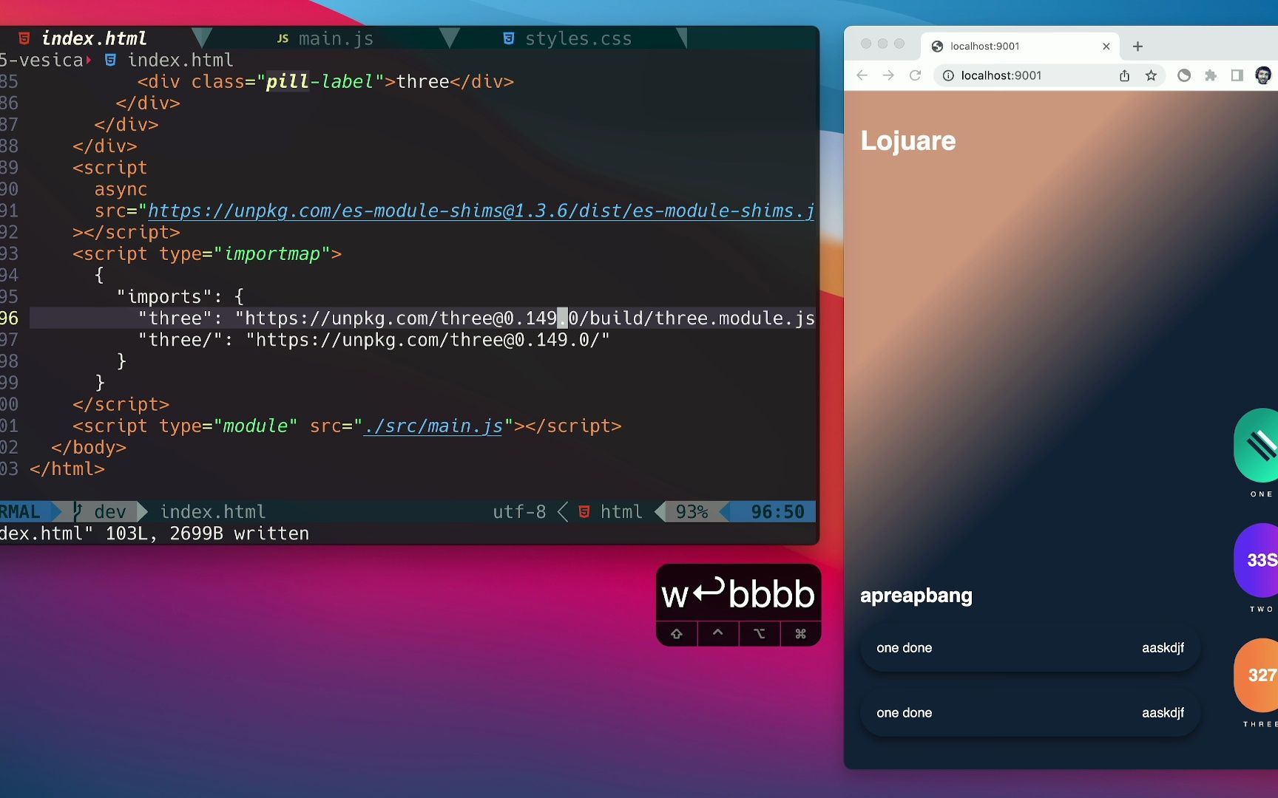Click the orange pill labeled THREE
This screenshot has height=798, width=1278.
(1257, 675)
